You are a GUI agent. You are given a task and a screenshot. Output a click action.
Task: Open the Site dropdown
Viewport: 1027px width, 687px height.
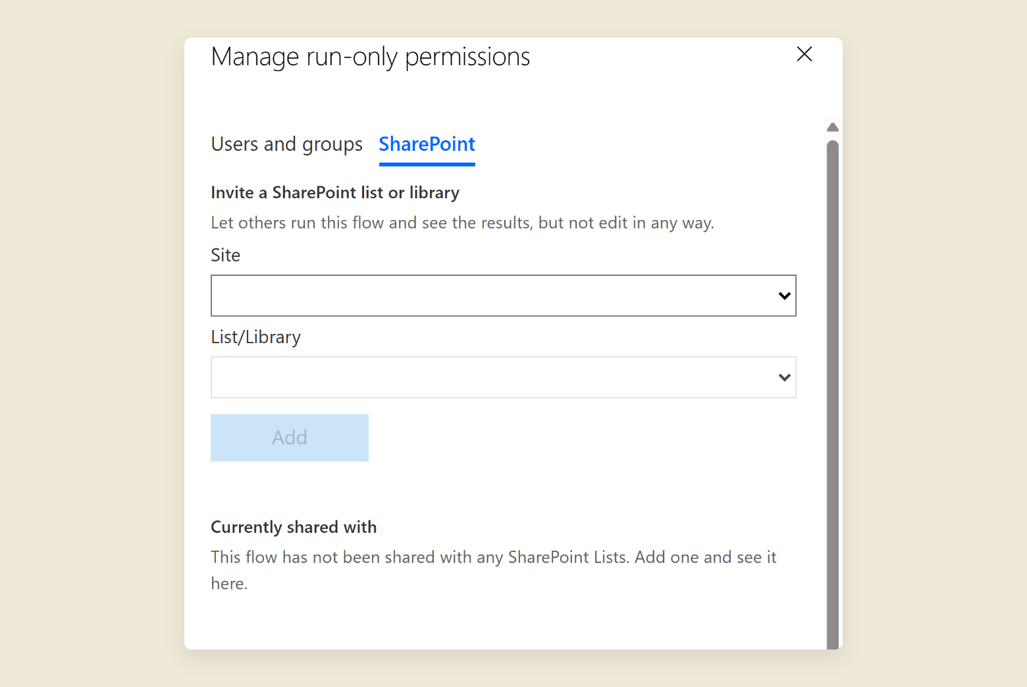pos(504,296)
